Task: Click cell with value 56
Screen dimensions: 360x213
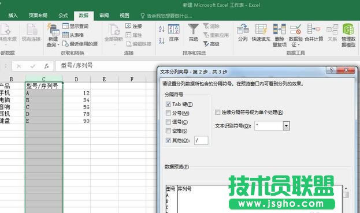Action: click(x=76, y=107)
